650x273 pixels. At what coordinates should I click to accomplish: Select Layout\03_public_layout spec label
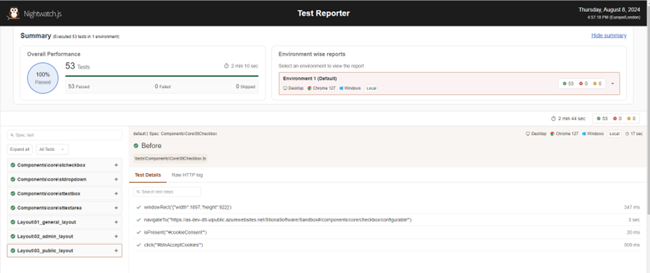45,251
